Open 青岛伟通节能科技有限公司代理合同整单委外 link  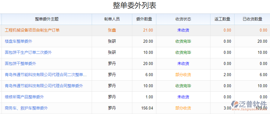[44, 86]
